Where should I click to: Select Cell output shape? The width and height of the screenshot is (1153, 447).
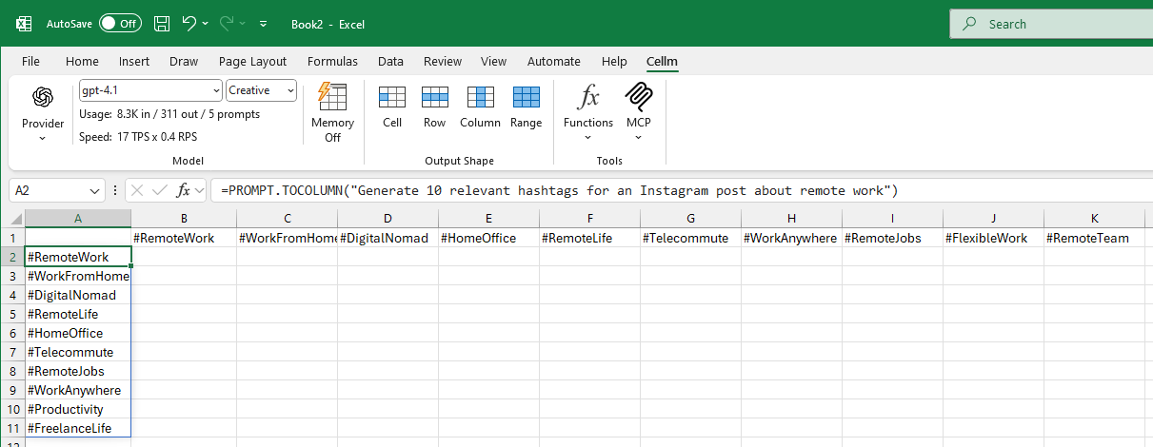pyautogui.click(x=392, y=107)
